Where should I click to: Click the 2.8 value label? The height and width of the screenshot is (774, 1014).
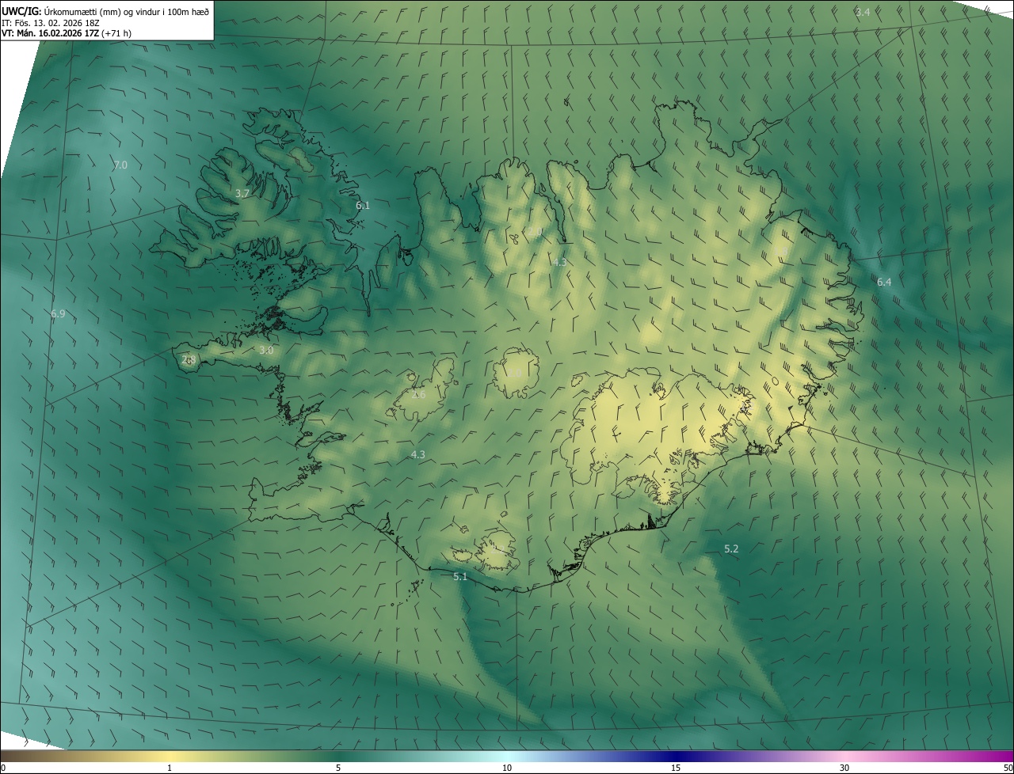(x=189, y=359)
